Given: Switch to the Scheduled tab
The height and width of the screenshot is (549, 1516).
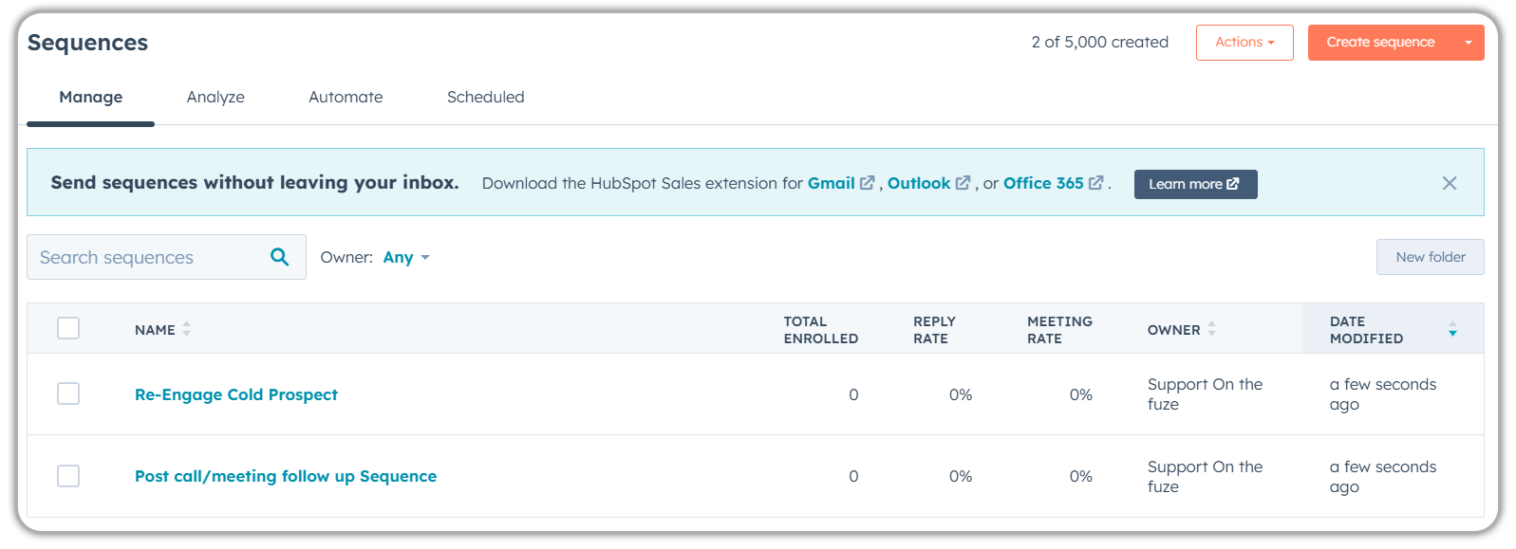Looking at the screenshot, I should tap(485, 97).
